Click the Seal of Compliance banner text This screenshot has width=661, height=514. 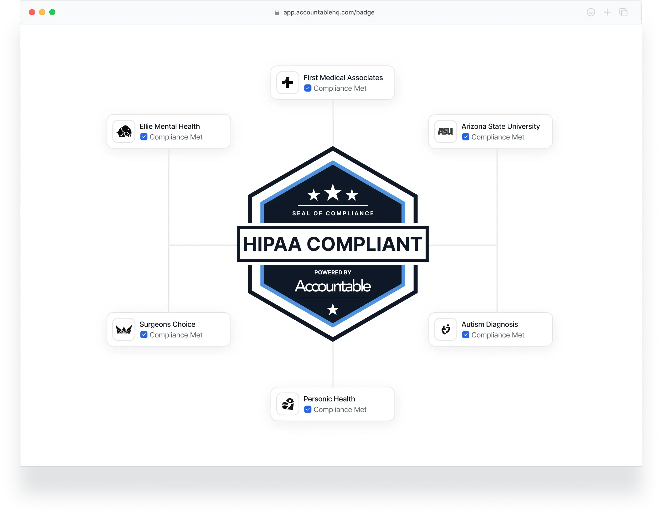[x=333, y=213]
